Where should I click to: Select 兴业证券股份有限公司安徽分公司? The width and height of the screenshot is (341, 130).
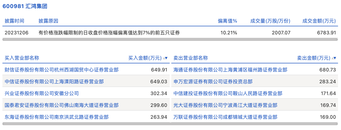pos(42,93)
